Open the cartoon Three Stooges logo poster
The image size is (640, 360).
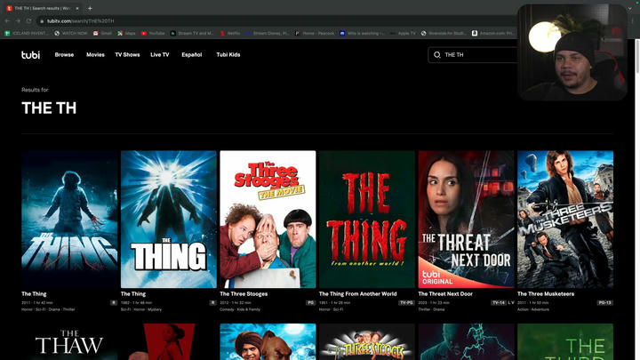coord(367,341)
